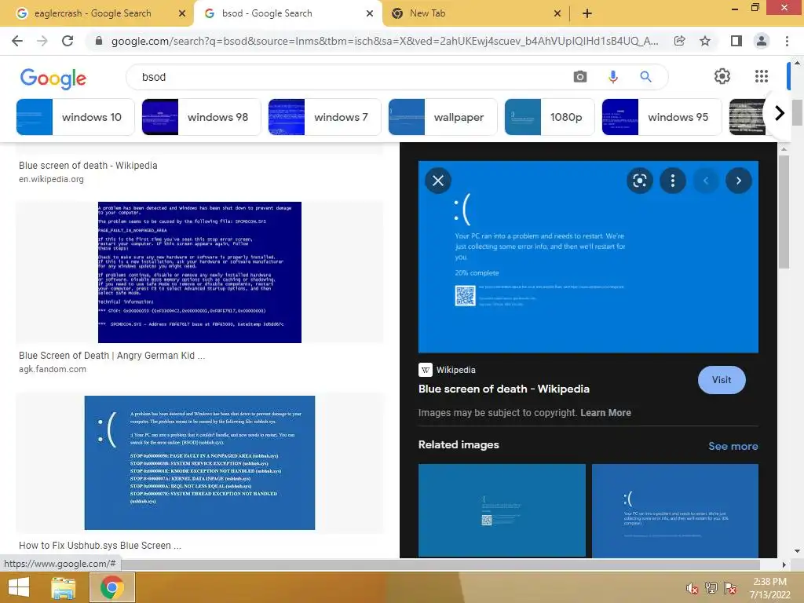Open the Windows Start button
Viewport: 804px width, 603px height.
coord(19,587)
